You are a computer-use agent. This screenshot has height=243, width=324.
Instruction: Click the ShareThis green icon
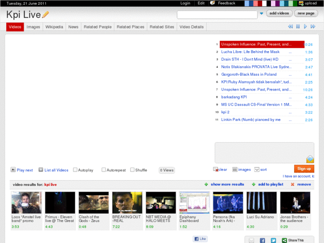pyautogui.click(x=284, y=240)
